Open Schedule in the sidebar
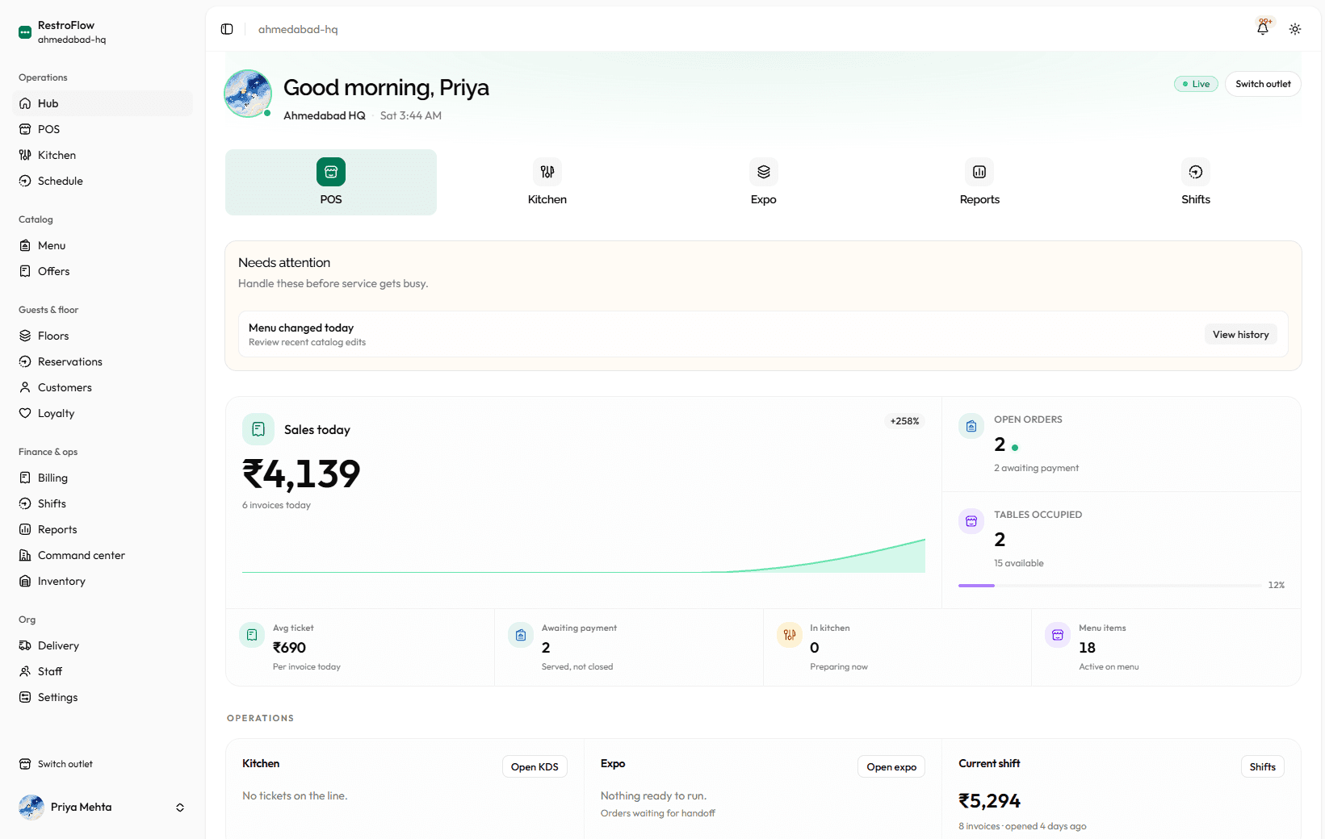Viewport: 1325px width, 839px height. [103, 181]
